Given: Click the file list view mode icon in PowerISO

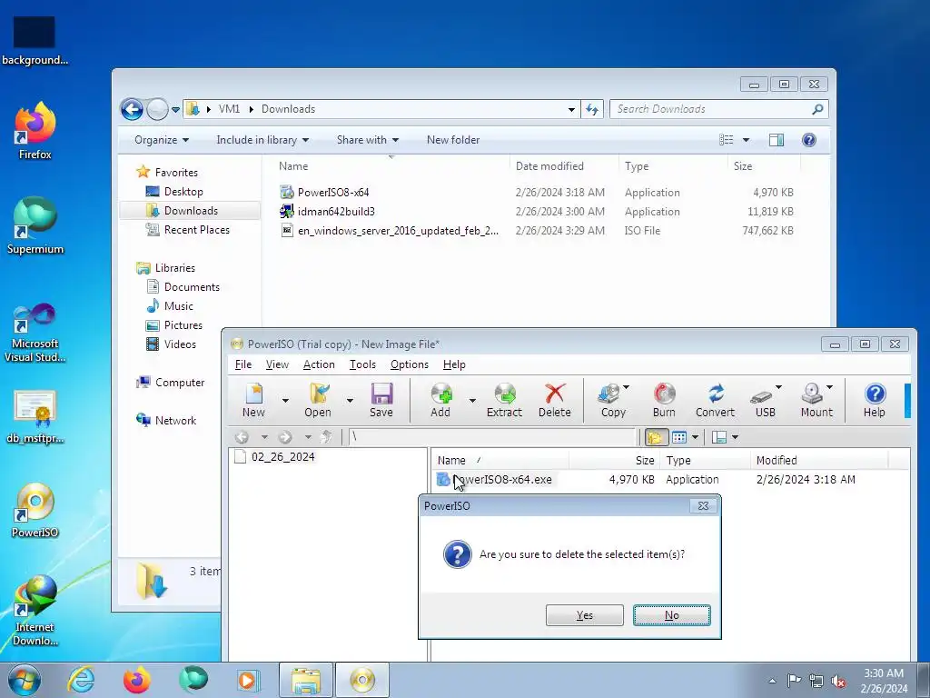Looking at the screenshot, I should [x=679, y=437].
